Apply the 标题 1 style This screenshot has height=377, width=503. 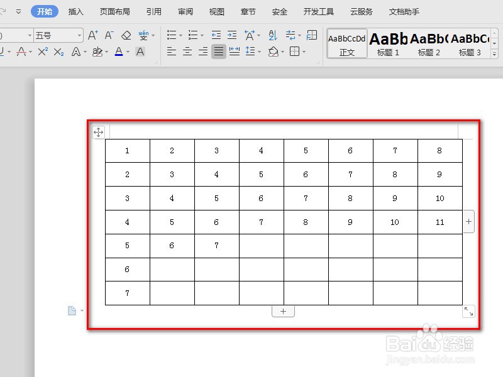(x=388, y=43)
